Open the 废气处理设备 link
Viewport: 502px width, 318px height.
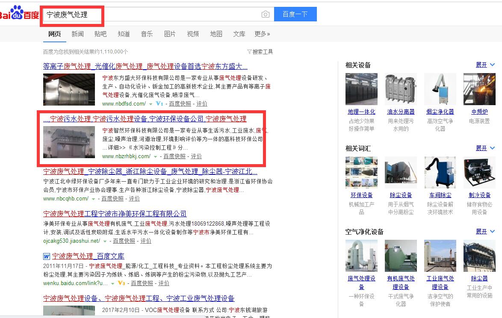(361, 283)
